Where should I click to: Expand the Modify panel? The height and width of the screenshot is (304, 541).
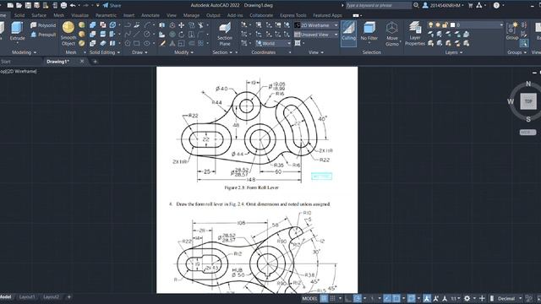183,52
